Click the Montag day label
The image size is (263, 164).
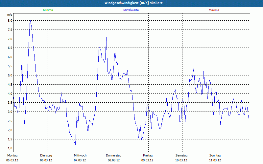(12, 155)
